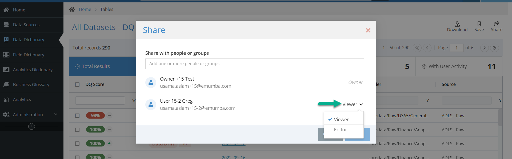Go to the previous page
The image size is (512, 159).
point(427,48)
